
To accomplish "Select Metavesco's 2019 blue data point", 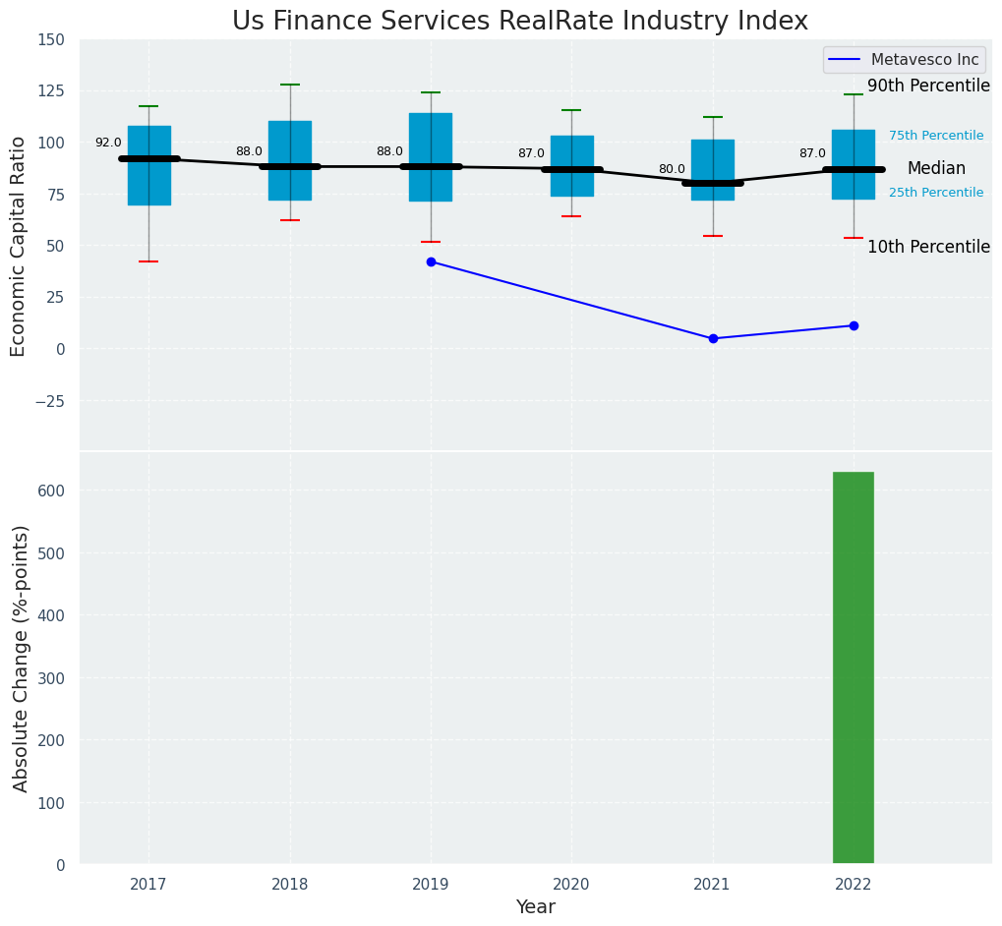I will [x=431, y=261].
